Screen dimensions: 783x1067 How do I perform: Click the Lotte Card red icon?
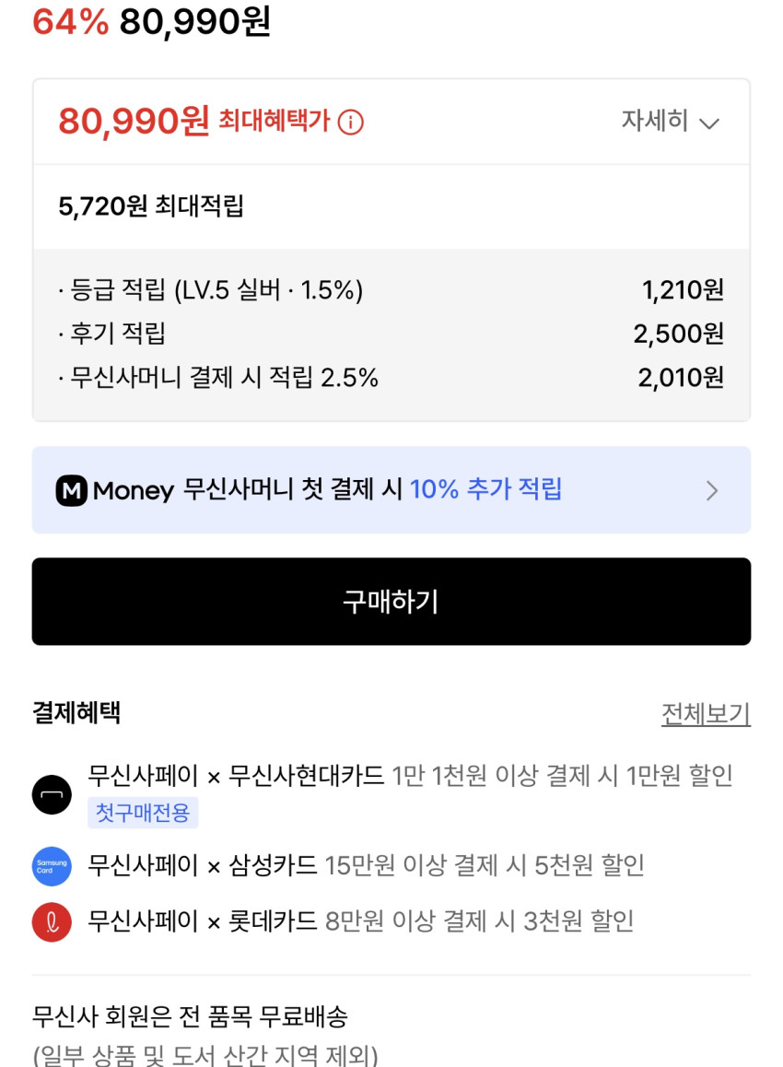(x=52, y=921)
